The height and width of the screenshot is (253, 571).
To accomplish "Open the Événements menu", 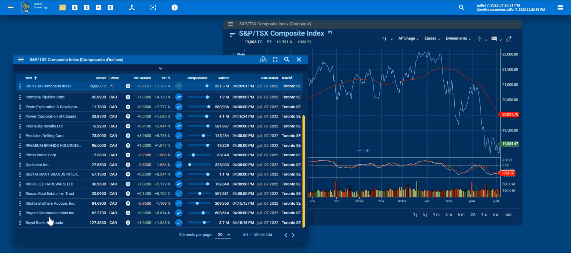I will (x=458, y=38).
